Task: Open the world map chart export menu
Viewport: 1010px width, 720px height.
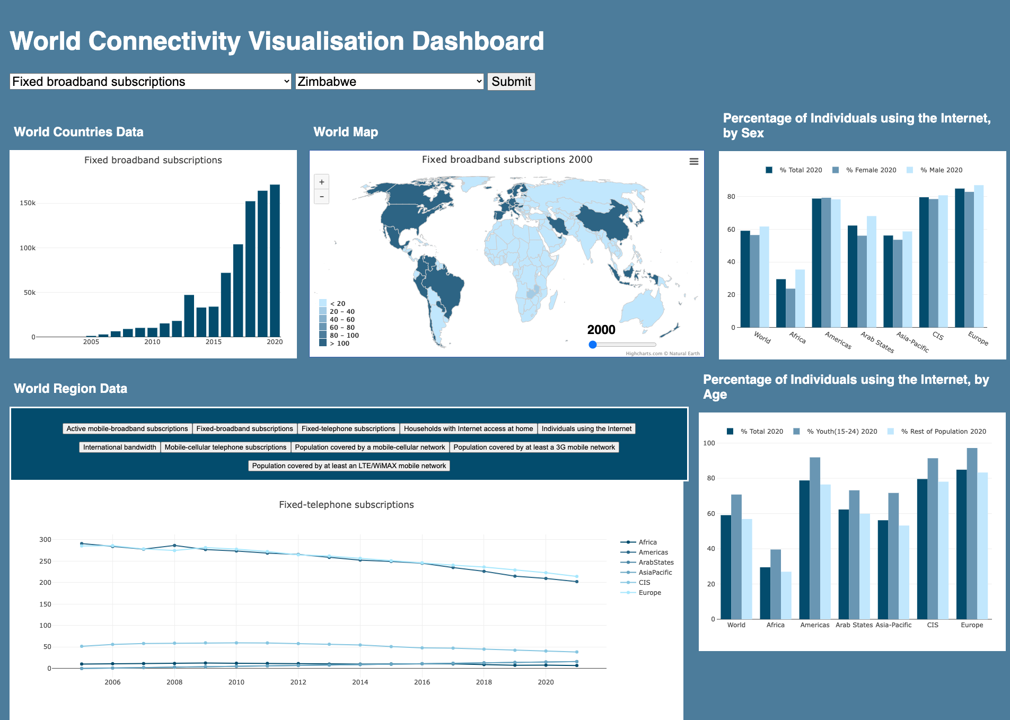Action: click(693, 162)
